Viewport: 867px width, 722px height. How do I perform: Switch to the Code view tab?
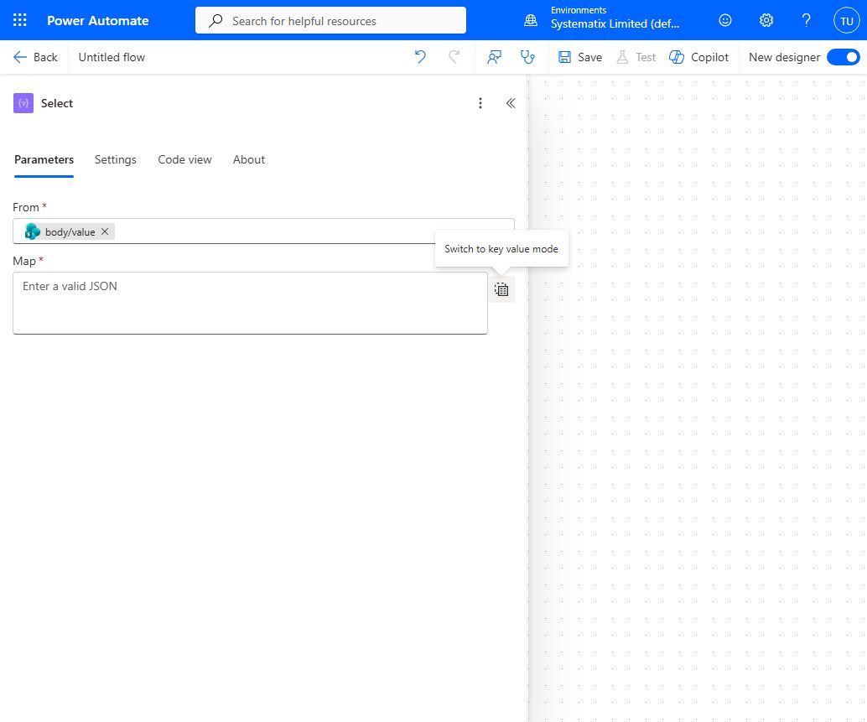(184, 160)
